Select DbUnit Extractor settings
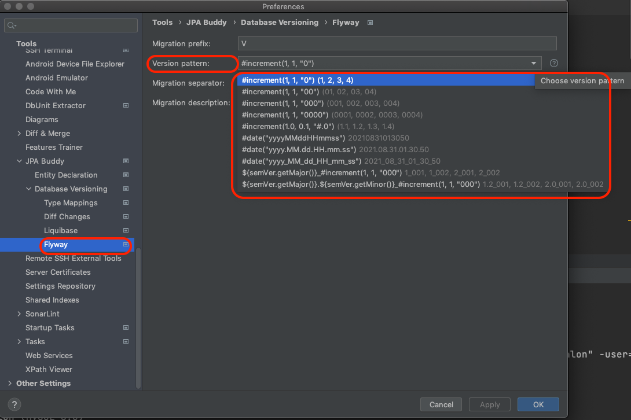Viewport: 631px width, 420px height. tap(56, 105)
